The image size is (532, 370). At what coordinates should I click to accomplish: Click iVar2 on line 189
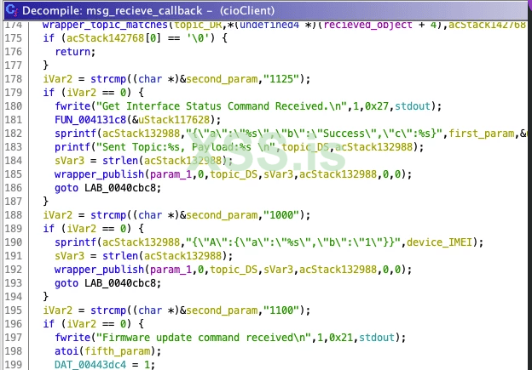(81, 229)
